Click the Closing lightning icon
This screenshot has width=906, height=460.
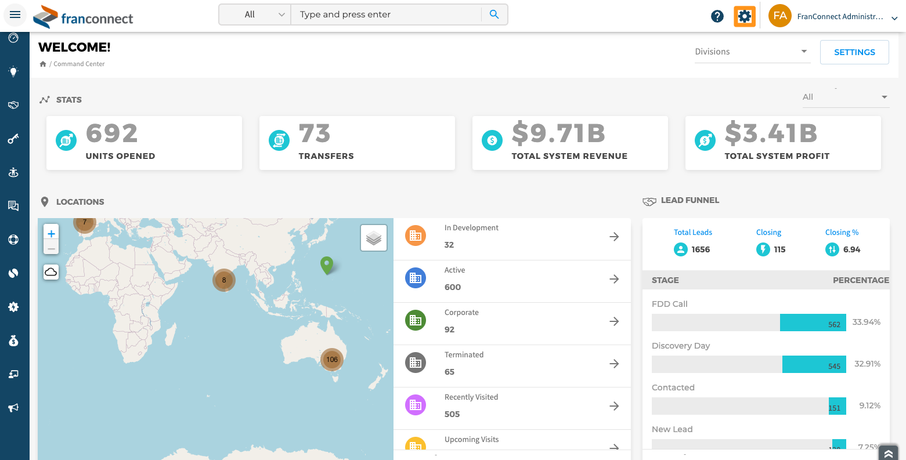763,249
